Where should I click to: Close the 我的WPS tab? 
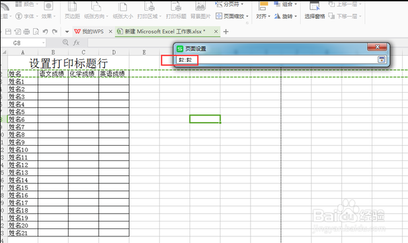coord(110,32)
